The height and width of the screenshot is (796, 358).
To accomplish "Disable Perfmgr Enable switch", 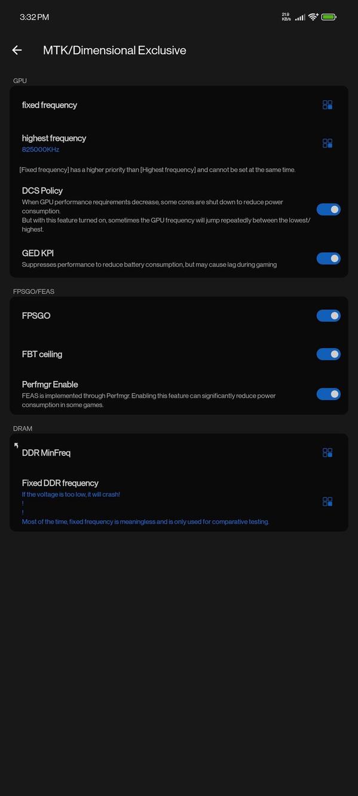I will [328, 394].
